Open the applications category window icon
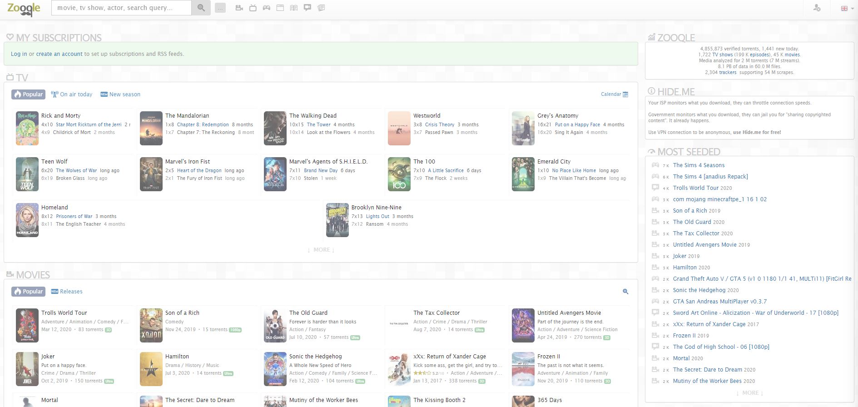Image resolution: width=858 pixels, height=407 pixels. 280,8
